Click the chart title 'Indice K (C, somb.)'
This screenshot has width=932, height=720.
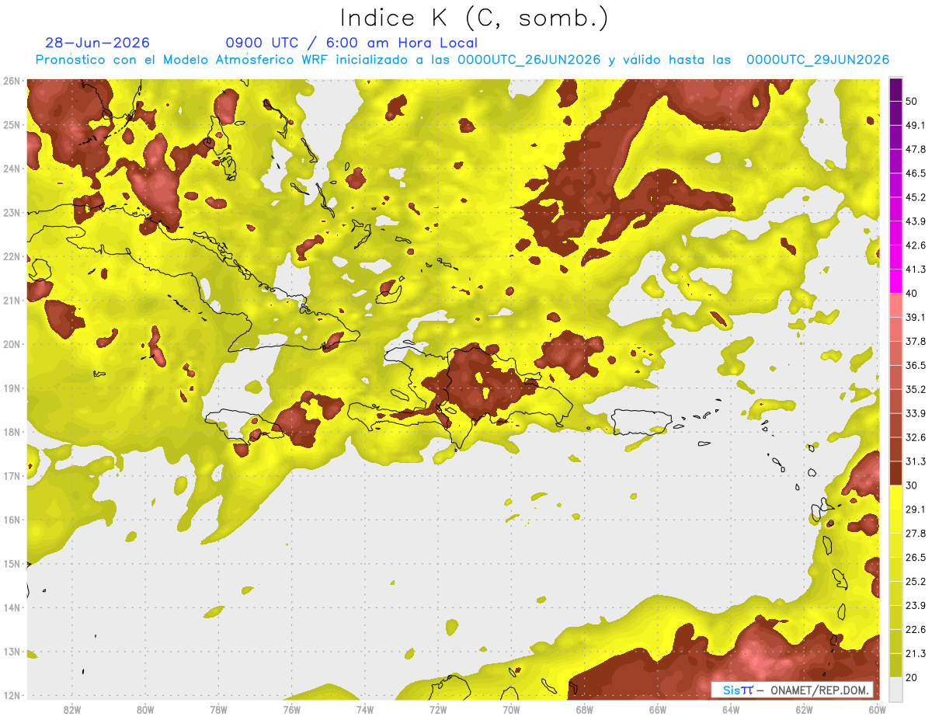pyautogui.click(x=474, y=18)
